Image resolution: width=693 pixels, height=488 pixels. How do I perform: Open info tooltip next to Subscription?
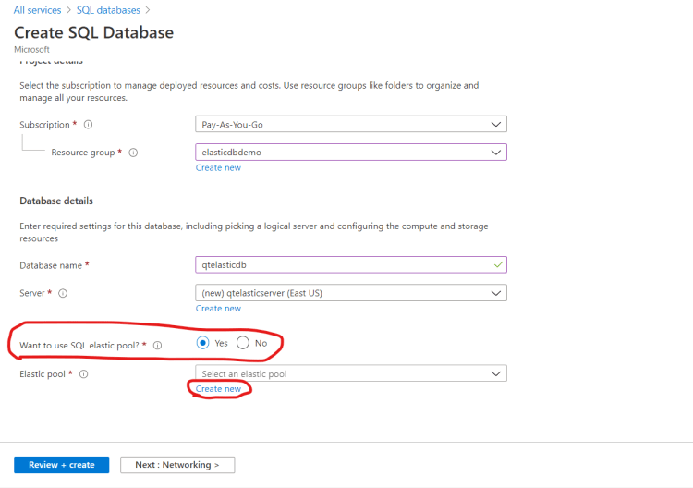tap(89, 125)
